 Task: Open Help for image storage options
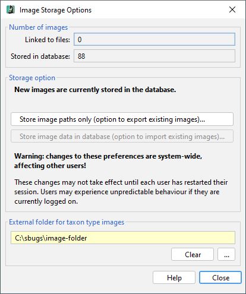pos(174,277)
